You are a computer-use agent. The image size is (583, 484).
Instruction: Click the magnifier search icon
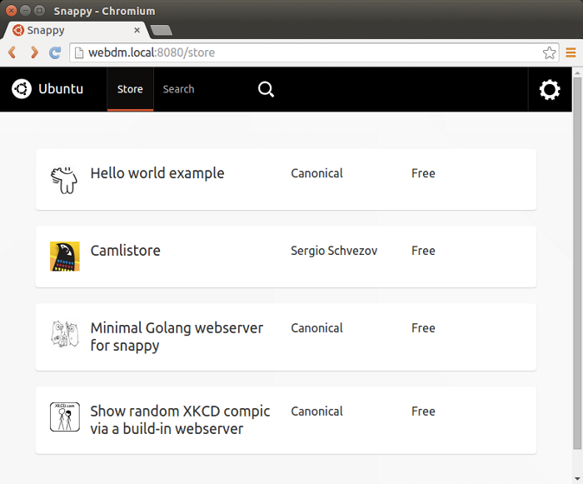point(266,89)
